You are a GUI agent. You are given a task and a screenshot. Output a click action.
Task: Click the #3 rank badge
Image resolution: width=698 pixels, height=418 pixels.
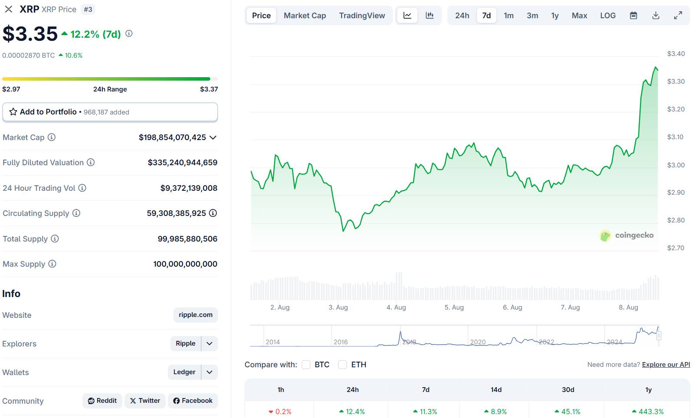(88, 9)
